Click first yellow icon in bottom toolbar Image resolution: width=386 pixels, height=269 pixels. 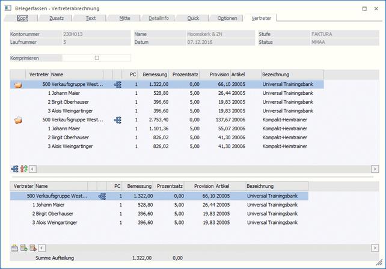click(14, 247)
